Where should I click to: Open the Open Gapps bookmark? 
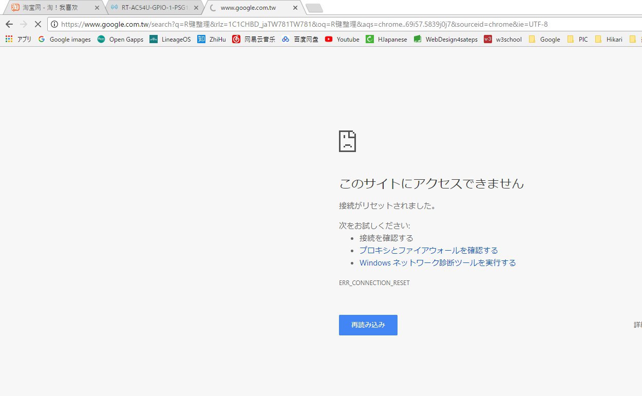point(120,39)
